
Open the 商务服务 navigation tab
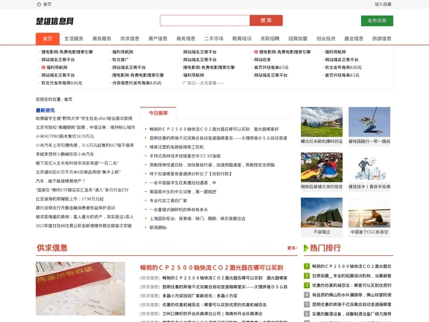pos(102,39)
